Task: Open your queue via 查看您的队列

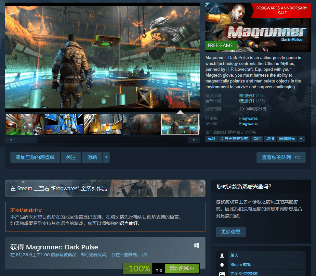Action: point(281,157)
